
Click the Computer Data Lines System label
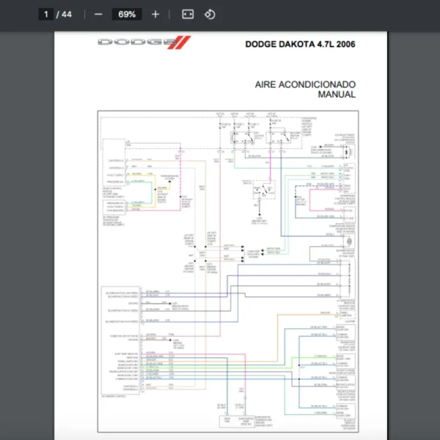[x=252, y=252]
